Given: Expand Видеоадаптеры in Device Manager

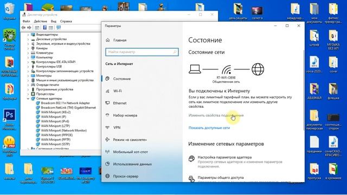Looking at the screenshot, I should click(28, 35).
